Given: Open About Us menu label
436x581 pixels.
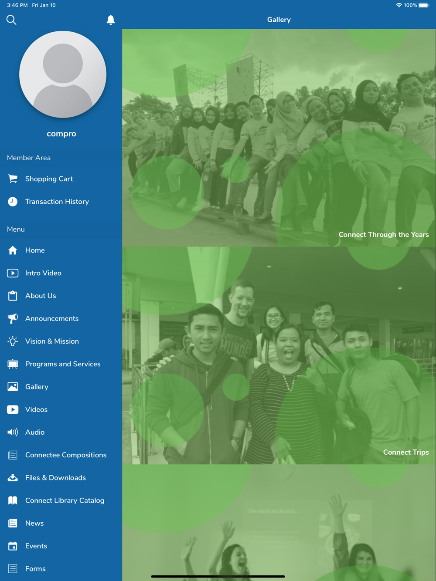Looking at the screenshot, I should [41, 296].
